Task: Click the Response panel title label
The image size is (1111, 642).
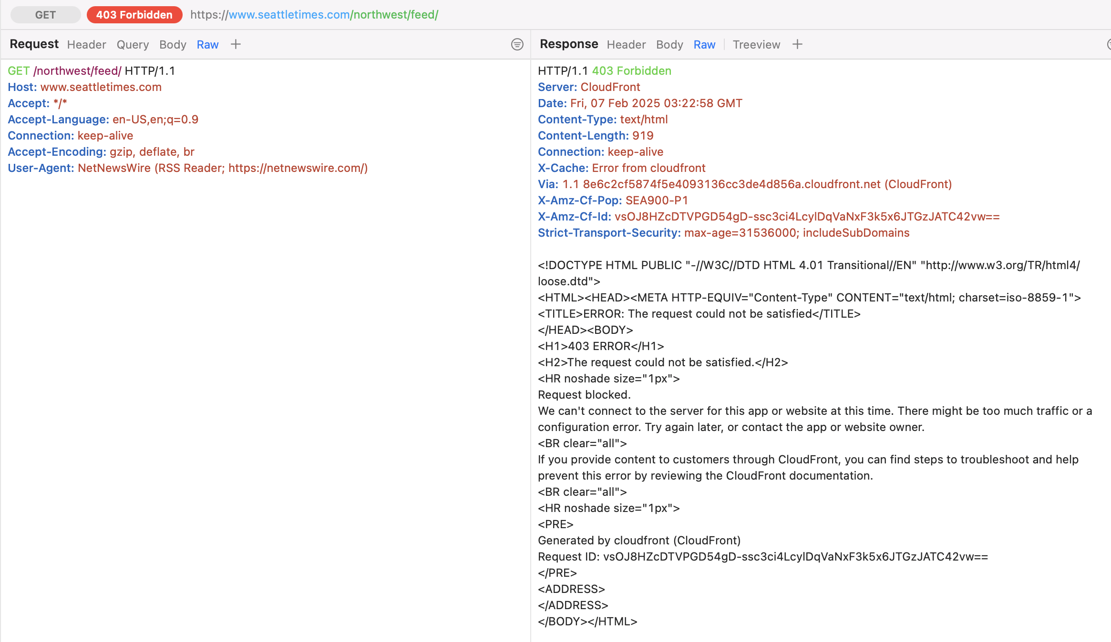Action: pos(569,44)
